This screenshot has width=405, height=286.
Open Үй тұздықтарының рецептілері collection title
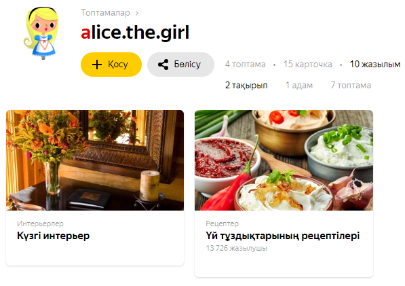283,236
